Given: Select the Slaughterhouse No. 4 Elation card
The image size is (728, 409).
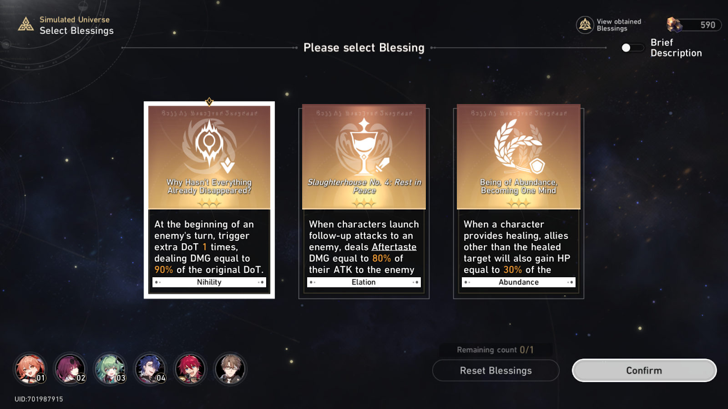Looking at the screenshot, I should click(364, 201).
